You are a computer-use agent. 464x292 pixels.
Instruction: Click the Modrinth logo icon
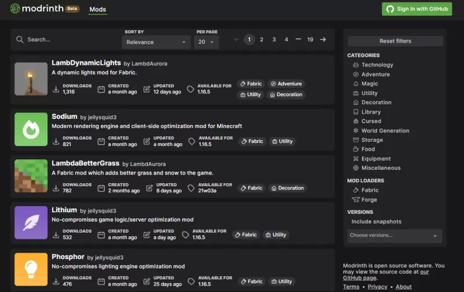[x=15, y=9]
